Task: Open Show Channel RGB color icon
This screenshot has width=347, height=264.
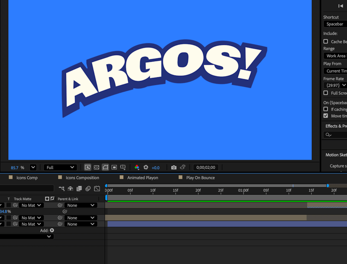Action: point(137,167)
